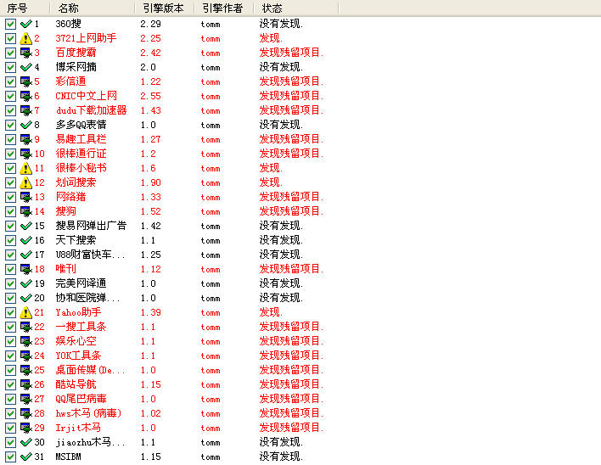The image size is (601, 465).
Task: Select the 博采网摘 name text
Action: [76, 67]
